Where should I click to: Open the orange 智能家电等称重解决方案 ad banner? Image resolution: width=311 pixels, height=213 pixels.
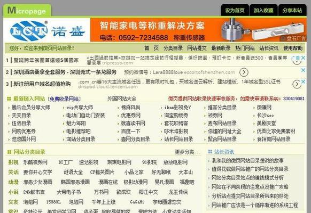(198, 30)
